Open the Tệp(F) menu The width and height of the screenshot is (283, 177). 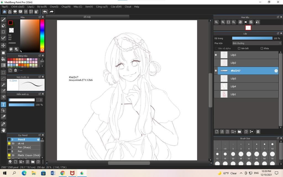point(5,7)
